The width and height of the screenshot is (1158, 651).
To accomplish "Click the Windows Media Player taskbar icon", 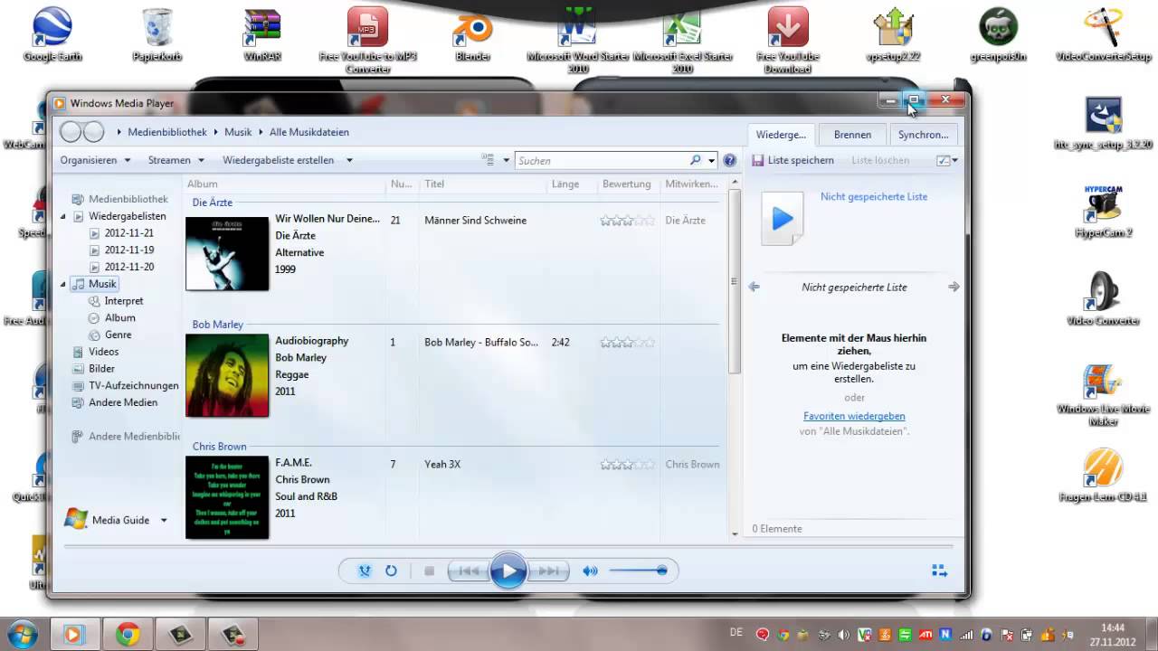I will click(x=75, y=634).
